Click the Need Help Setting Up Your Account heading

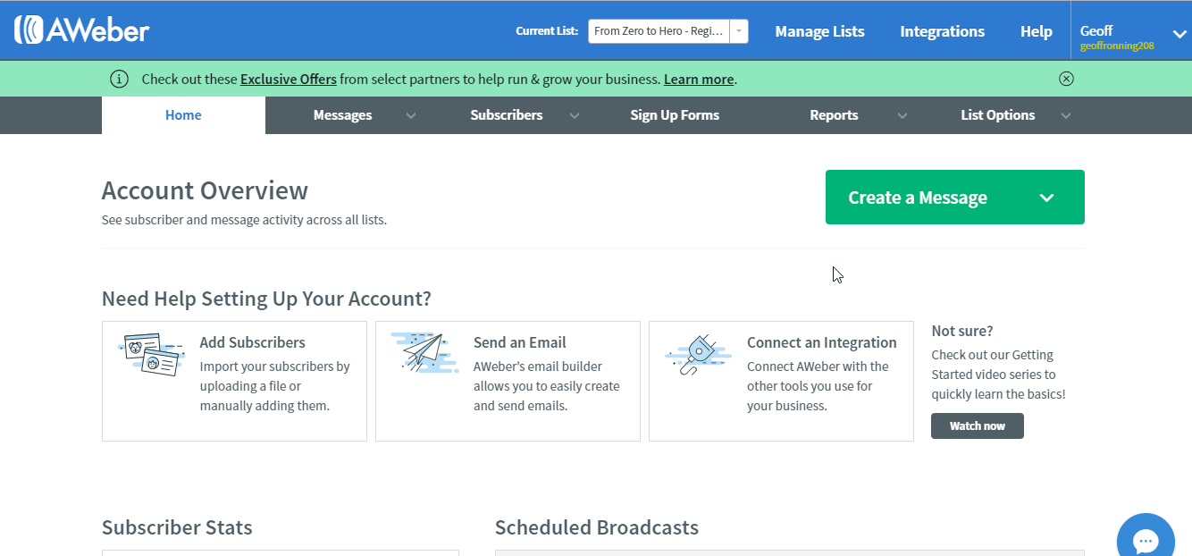(x=266, y=299)
